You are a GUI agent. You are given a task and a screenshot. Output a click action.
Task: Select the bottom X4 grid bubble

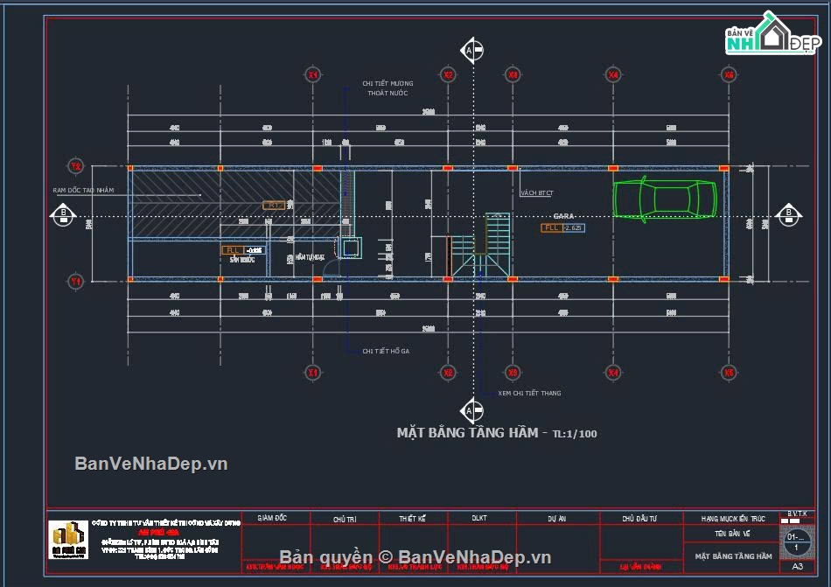613,373
